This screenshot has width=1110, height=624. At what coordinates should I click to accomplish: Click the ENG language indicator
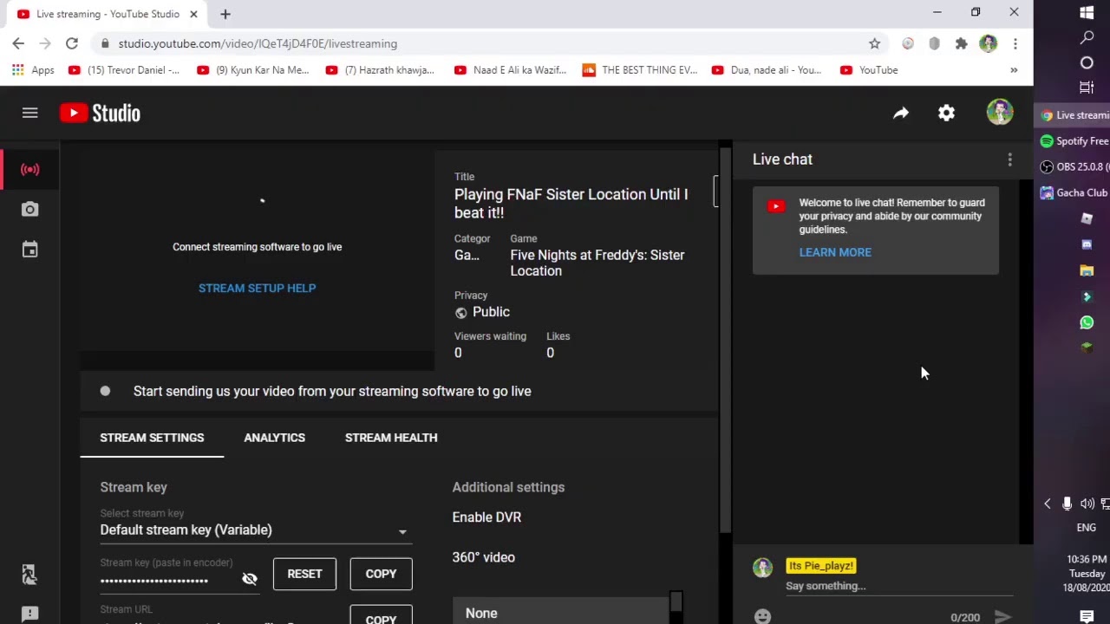[x=1087, y=528]
